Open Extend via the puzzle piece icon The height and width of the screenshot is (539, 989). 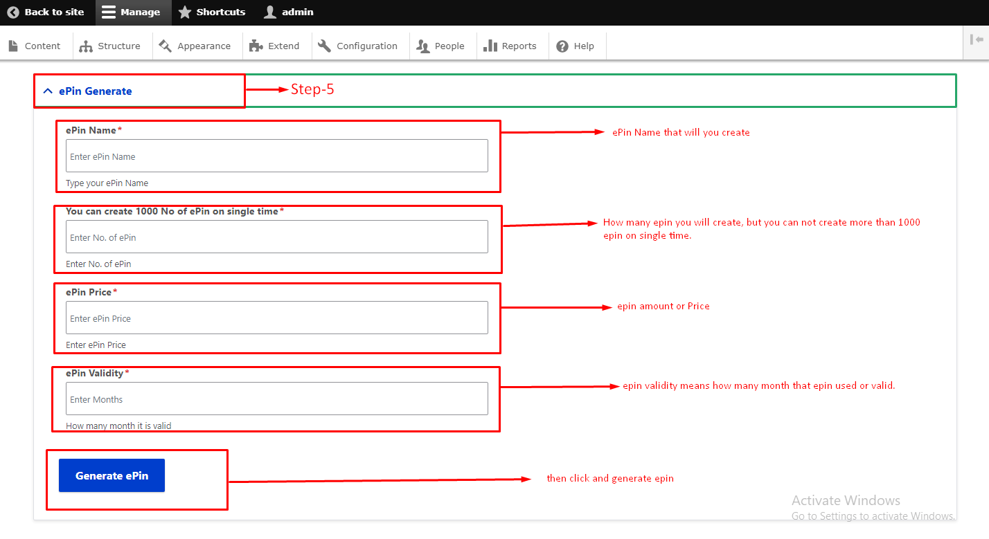click(x=256, y=46)
